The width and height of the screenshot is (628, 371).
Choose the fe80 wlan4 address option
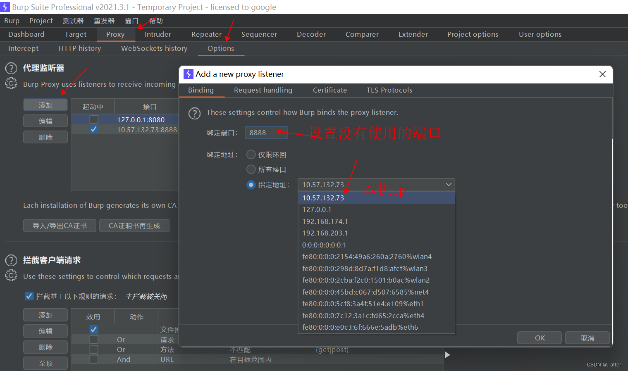point(376,257)
